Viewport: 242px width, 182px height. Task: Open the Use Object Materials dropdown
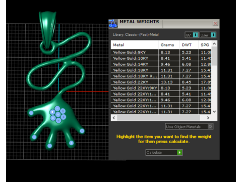(189, 126)
